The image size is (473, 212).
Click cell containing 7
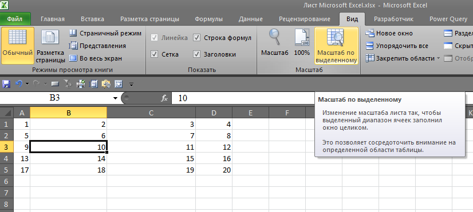pos(151,136)
